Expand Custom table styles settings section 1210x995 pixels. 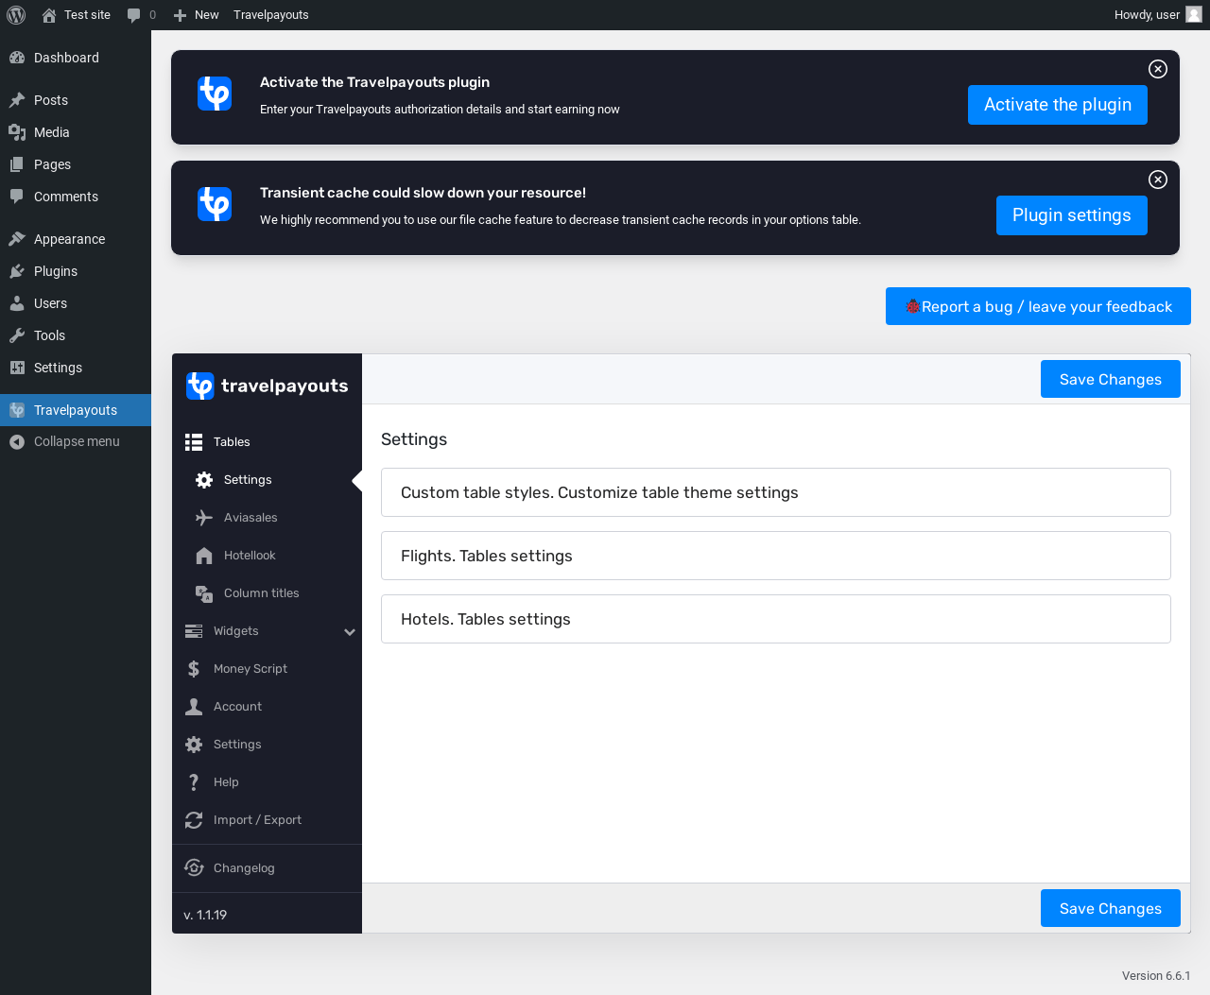(776, 492)
